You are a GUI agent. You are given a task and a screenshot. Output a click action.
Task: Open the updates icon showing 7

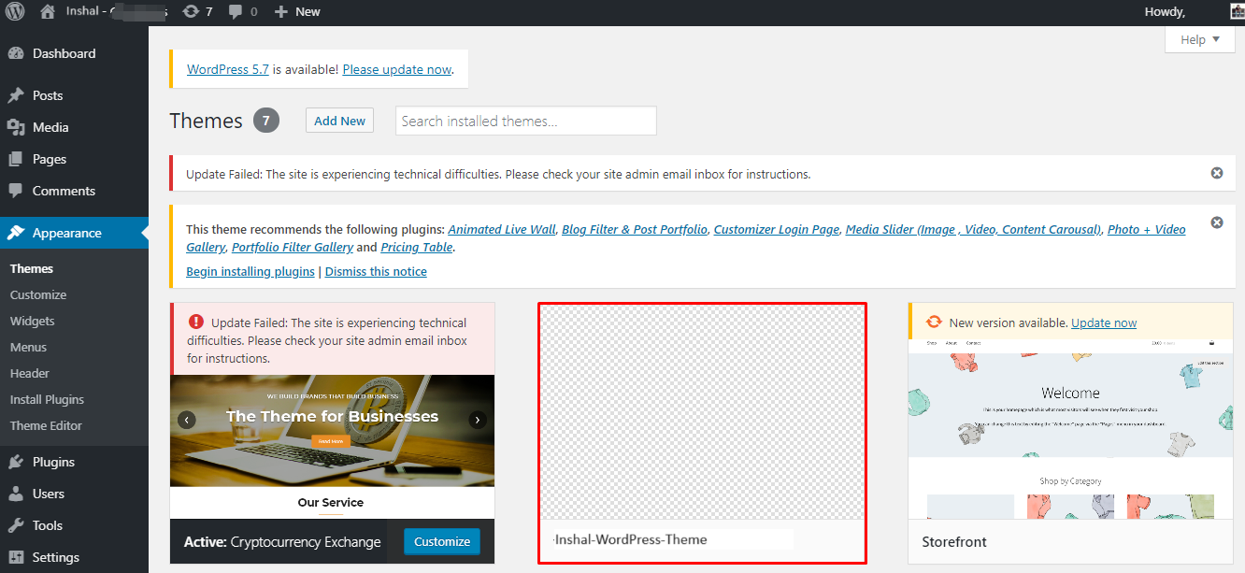pyautogui.click(x=191, y=11)
